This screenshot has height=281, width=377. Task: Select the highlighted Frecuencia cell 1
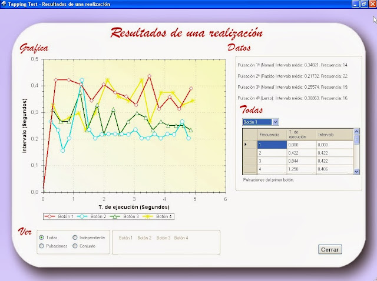pyautogui.click(x=272, y=145)
